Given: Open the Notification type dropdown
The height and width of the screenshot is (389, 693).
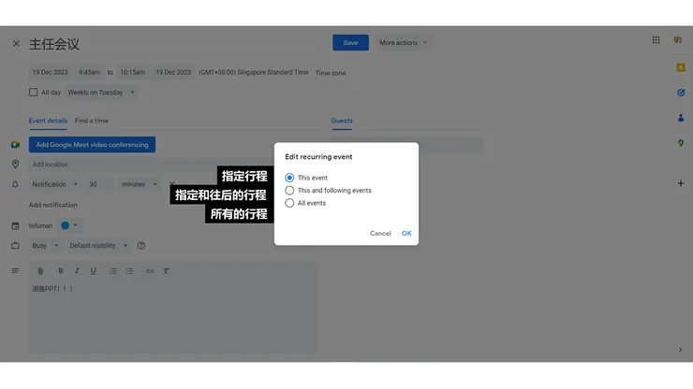Looking at the screenshot, I should [x=55, y=184].
